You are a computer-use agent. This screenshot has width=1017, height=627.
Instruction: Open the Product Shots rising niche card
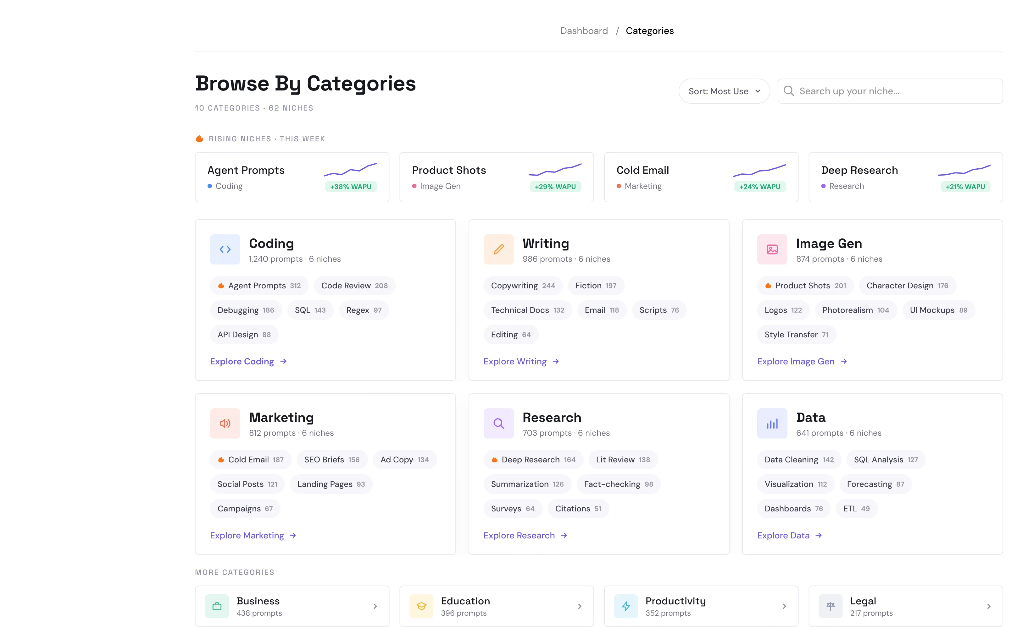497,177
